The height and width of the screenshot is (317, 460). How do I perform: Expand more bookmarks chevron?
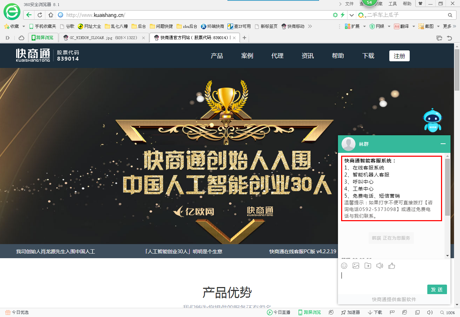[310, 26]
